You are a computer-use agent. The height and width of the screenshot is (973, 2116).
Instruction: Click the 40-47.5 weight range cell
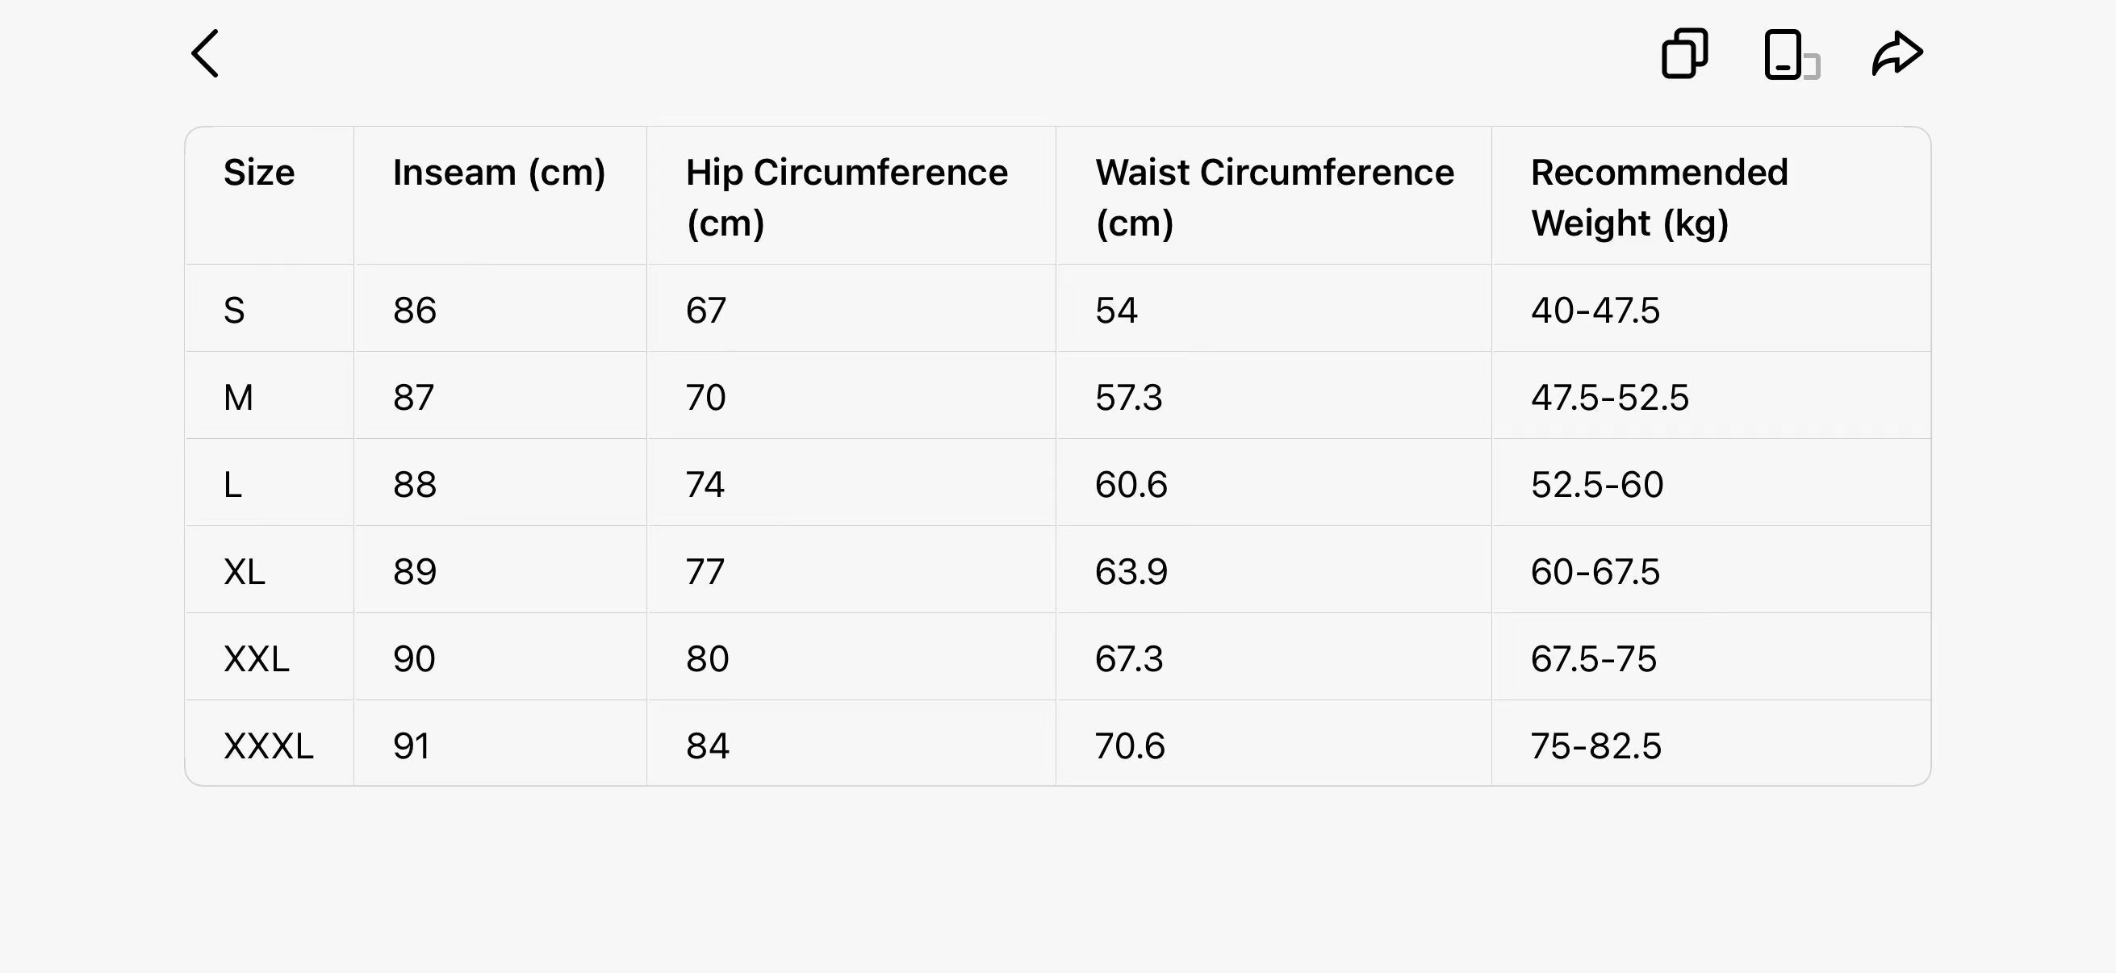pos(1595,311)
